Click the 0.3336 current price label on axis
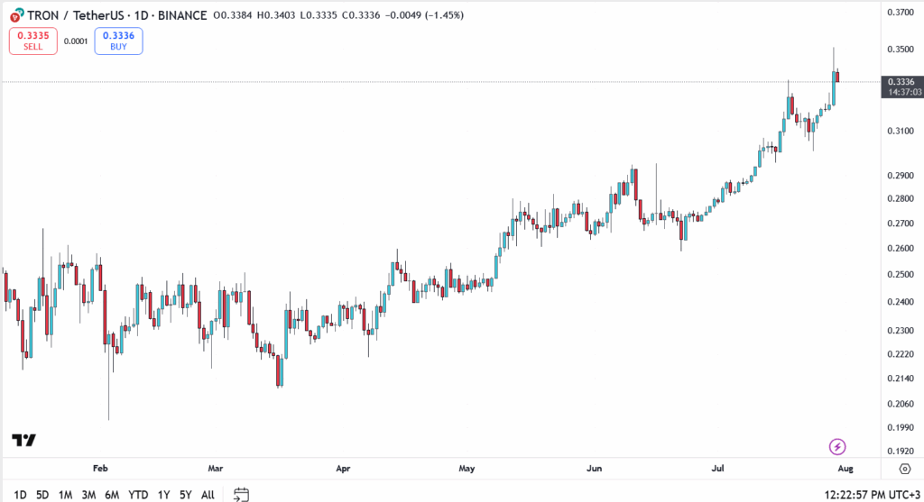The height and width of the screenshot is (502, 924). coord(901,81)
